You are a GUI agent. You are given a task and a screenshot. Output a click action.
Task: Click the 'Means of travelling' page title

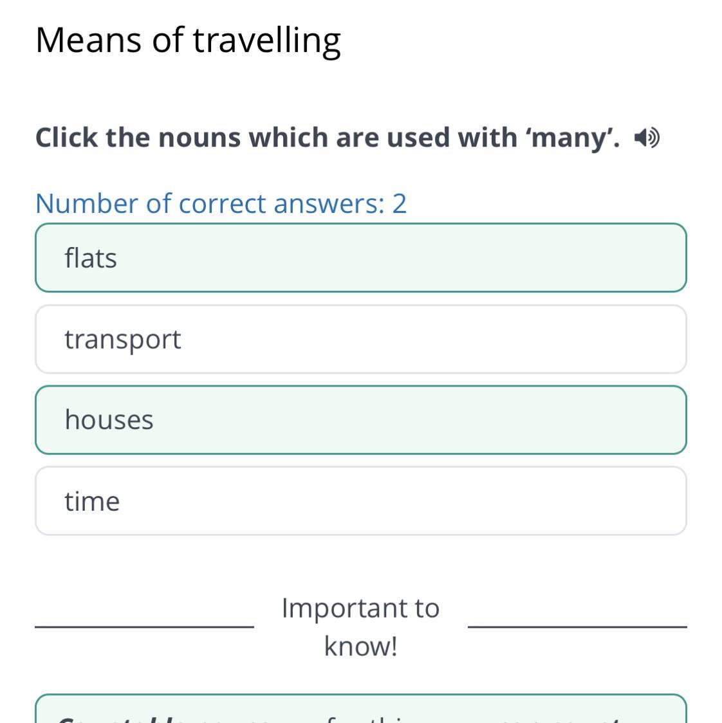tap(188, 41)
